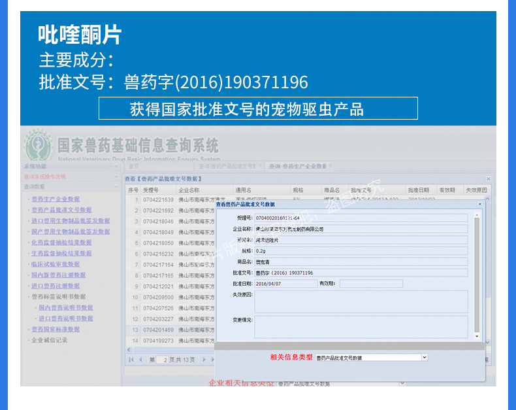Image resolution: width=516 pixels, height=410 pixels.
Task: Open 兽药生产企业数据 link in sidebar
Action: point(56,199)
